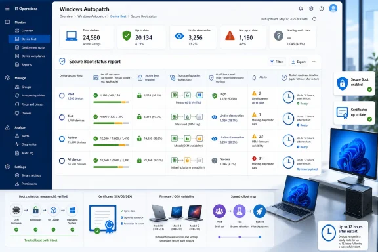Click the Export button
Image resolution: width=378 pixels, height=252 pixels.
[299, 62]
